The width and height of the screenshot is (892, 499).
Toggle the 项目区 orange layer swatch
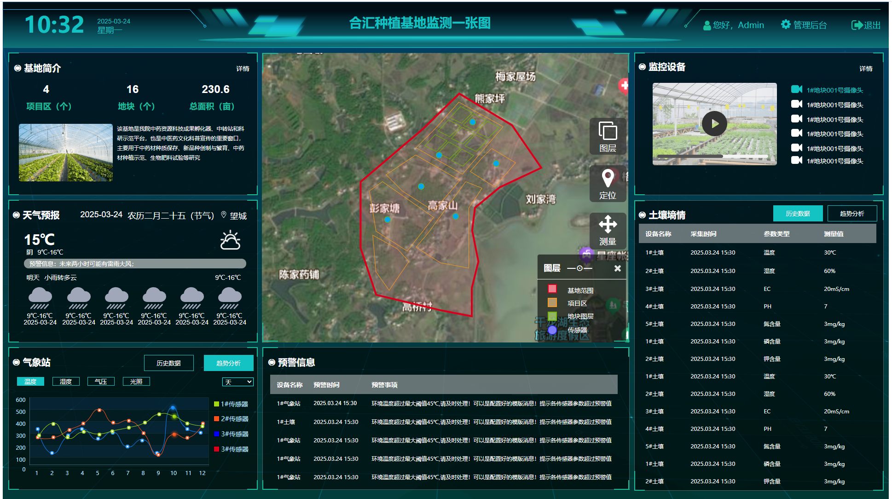click(x=552, y=302)
